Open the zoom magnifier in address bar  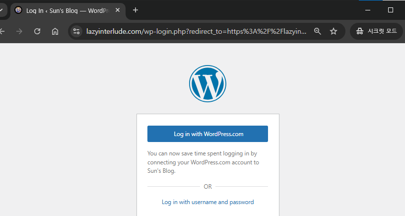(x=318, y=31)
